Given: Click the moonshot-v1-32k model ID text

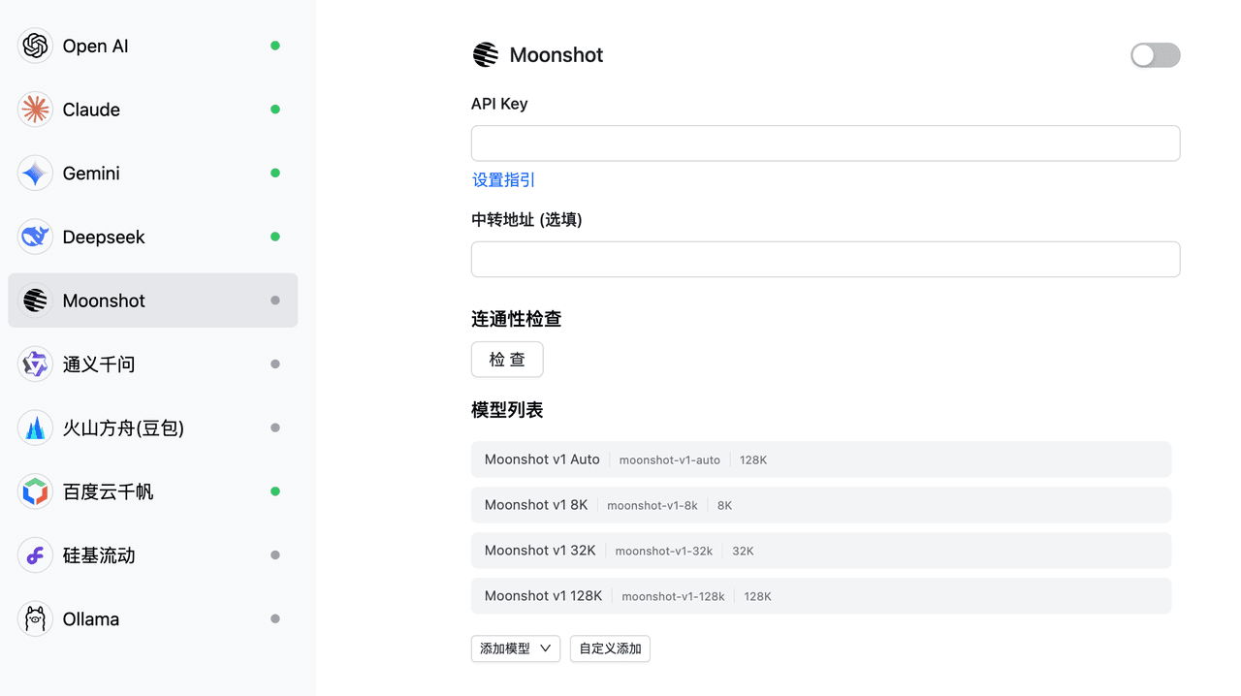Looking at the screenshot, I should (x=664, y=552).
